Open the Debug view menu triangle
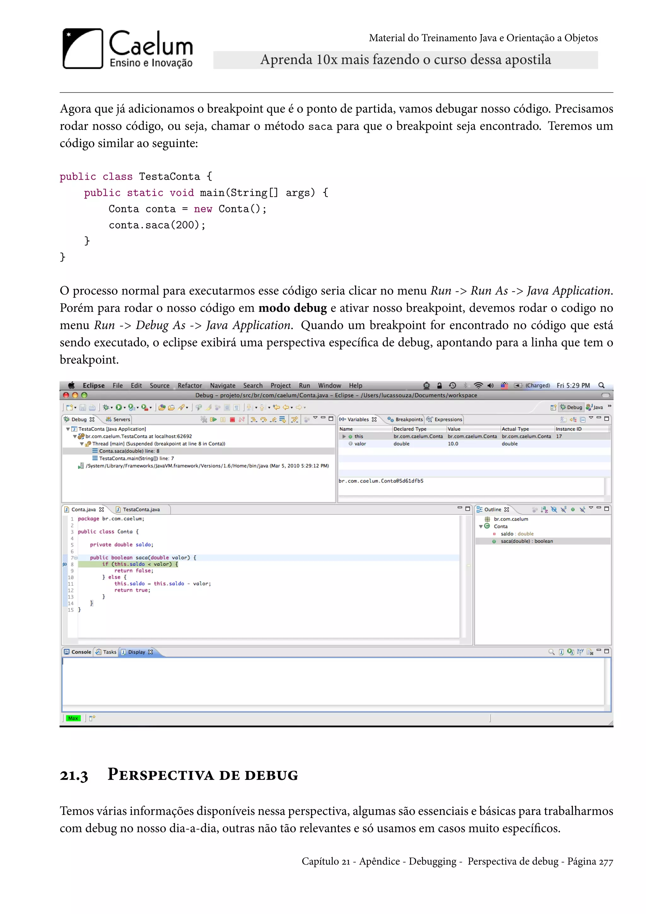Screen dimensions: 646x914 click(315, 418)
